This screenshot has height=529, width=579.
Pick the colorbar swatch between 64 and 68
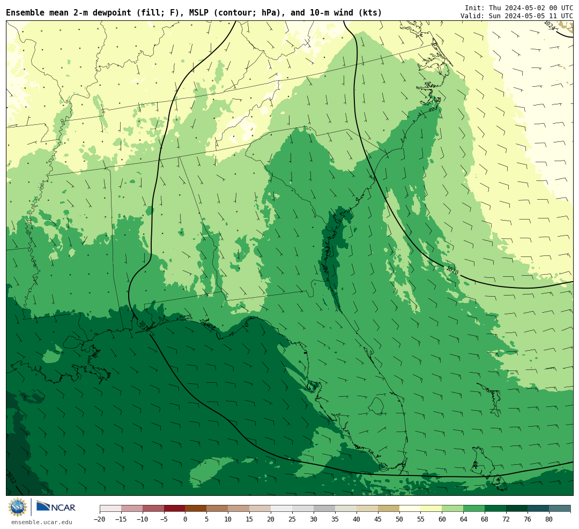[474, 509]
